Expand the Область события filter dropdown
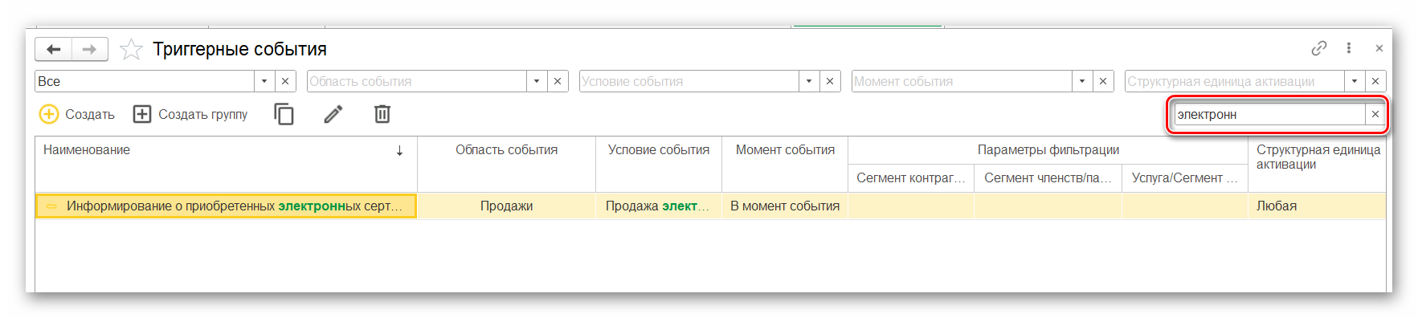This screenshot has width=1418, height=318. pos(537,81)
